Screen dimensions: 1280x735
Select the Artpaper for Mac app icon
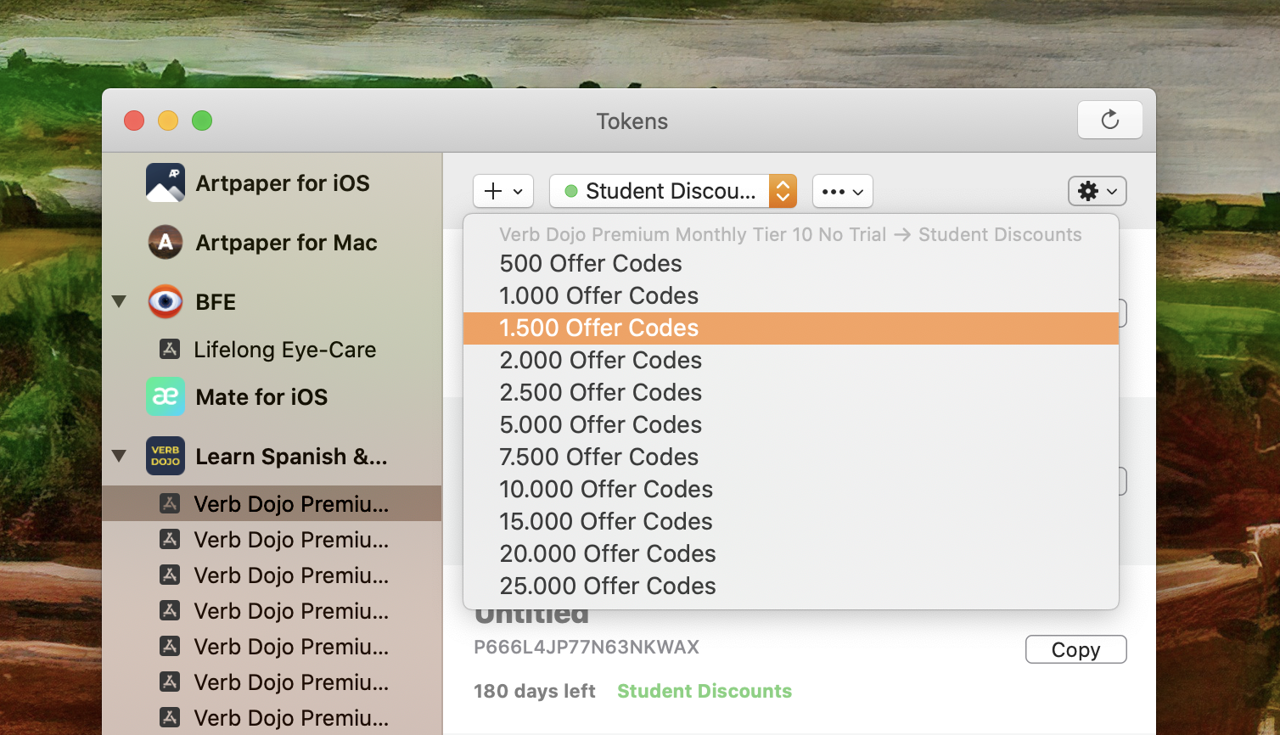[x=166, y=243]
